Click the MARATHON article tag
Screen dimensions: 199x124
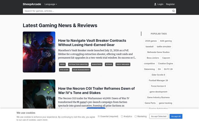coord(97,64)
